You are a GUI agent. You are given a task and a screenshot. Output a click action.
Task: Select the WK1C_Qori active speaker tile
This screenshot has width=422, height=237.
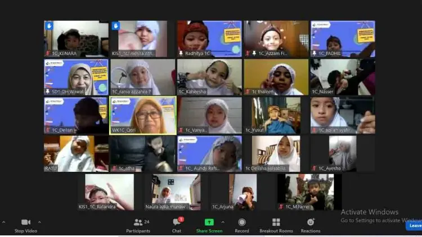(143, 116)
